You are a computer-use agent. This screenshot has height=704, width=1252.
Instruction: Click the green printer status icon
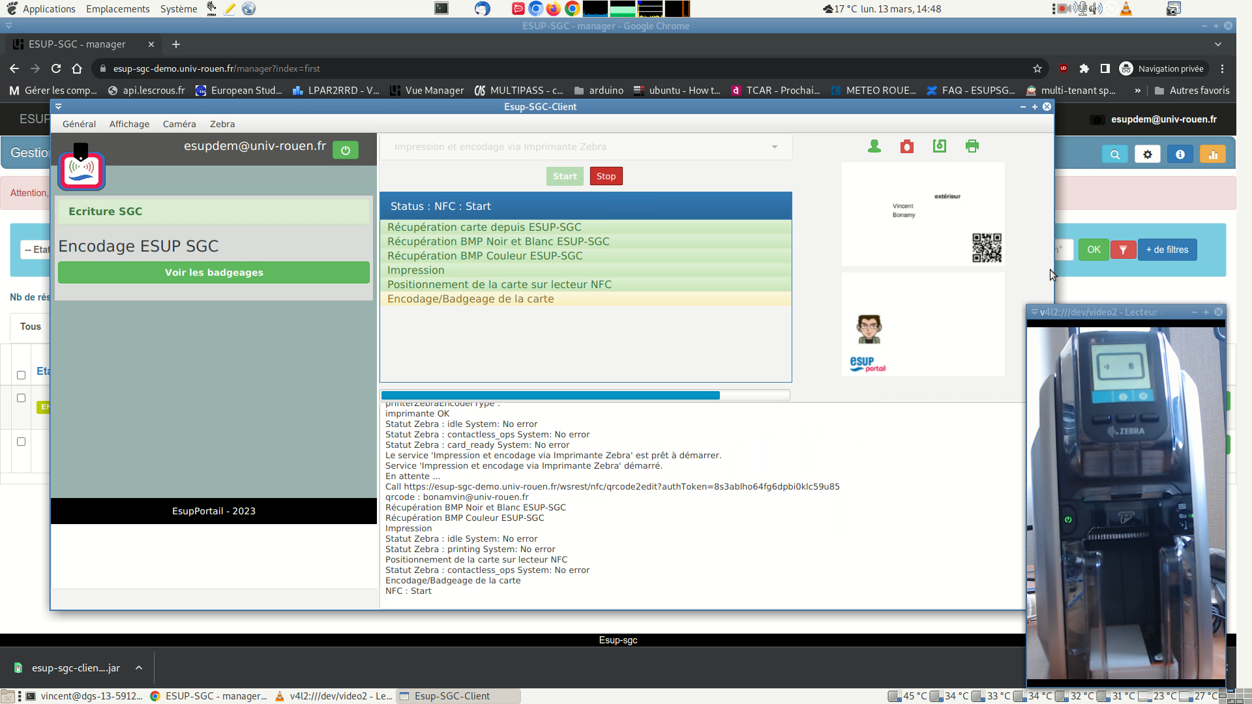pos(972,147)
